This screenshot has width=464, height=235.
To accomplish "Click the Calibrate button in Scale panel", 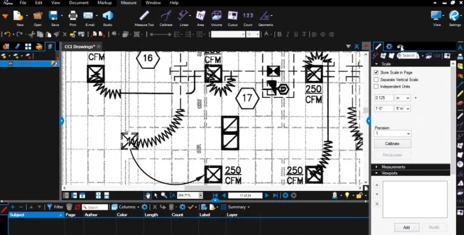I will click(x=392, y=144).
